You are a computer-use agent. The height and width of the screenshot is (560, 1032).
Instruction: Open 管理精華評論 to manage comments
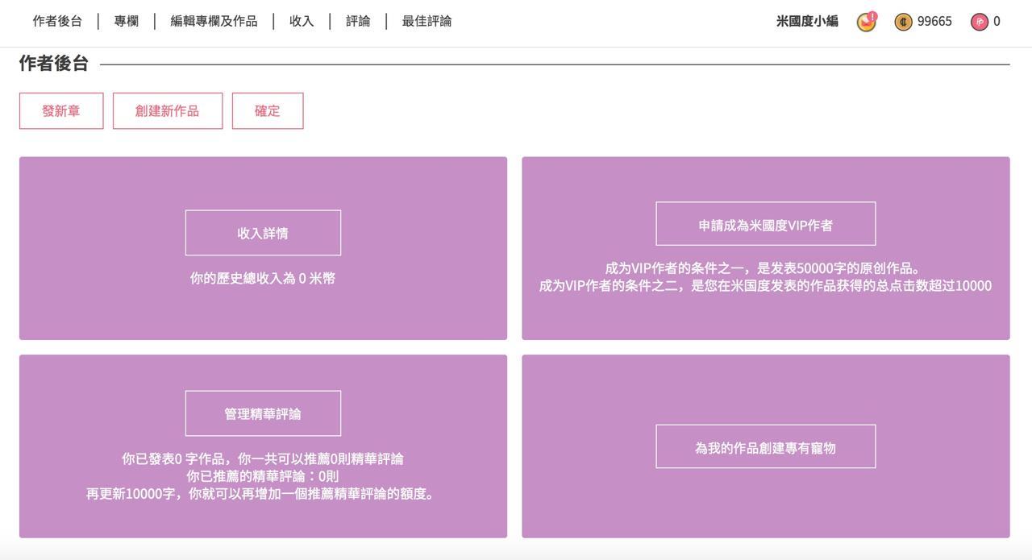tap(263, 413)
